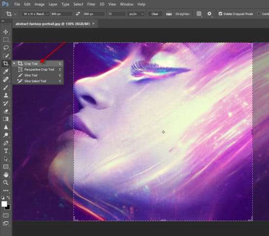Open the 3D menu
The width and height of the screenshot is (269, 236).
[x=102, y=4]
